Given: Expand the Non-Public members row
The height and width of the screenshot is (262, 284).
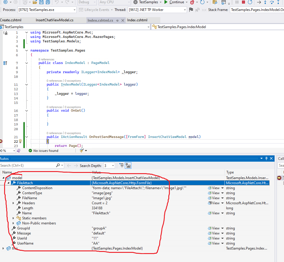Looking at the screenshot, I should click(x=13, y=223).
